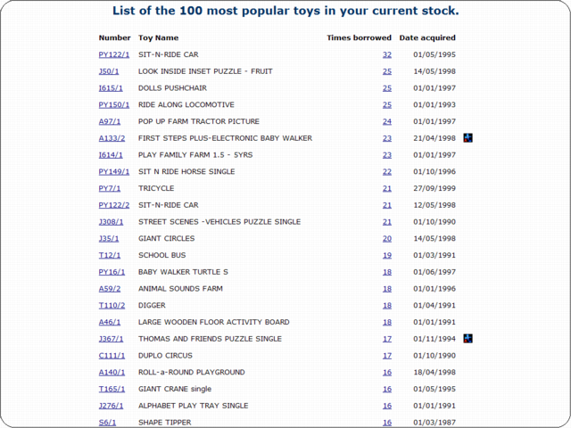Open toy number A140/1 link
The width and height of the screenshot is (571, 428).
click(x=112, y=373)
